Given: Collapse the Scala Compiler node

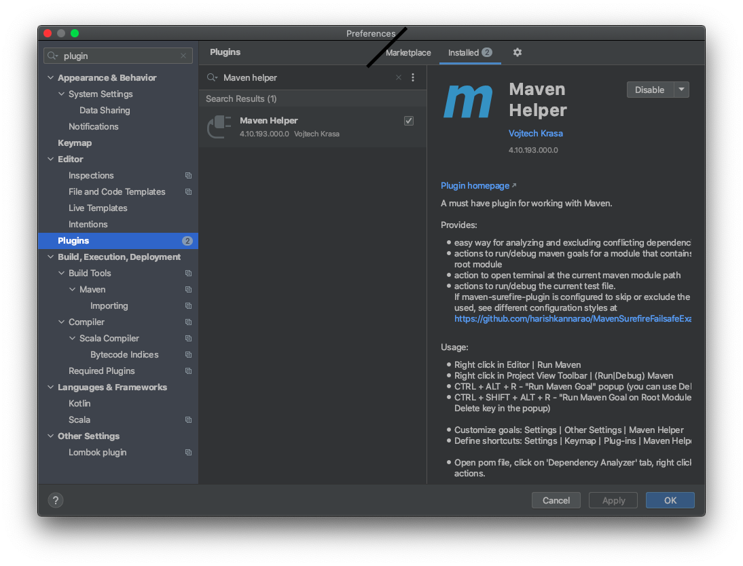Looking at the screenshot, I should point(73,338).
